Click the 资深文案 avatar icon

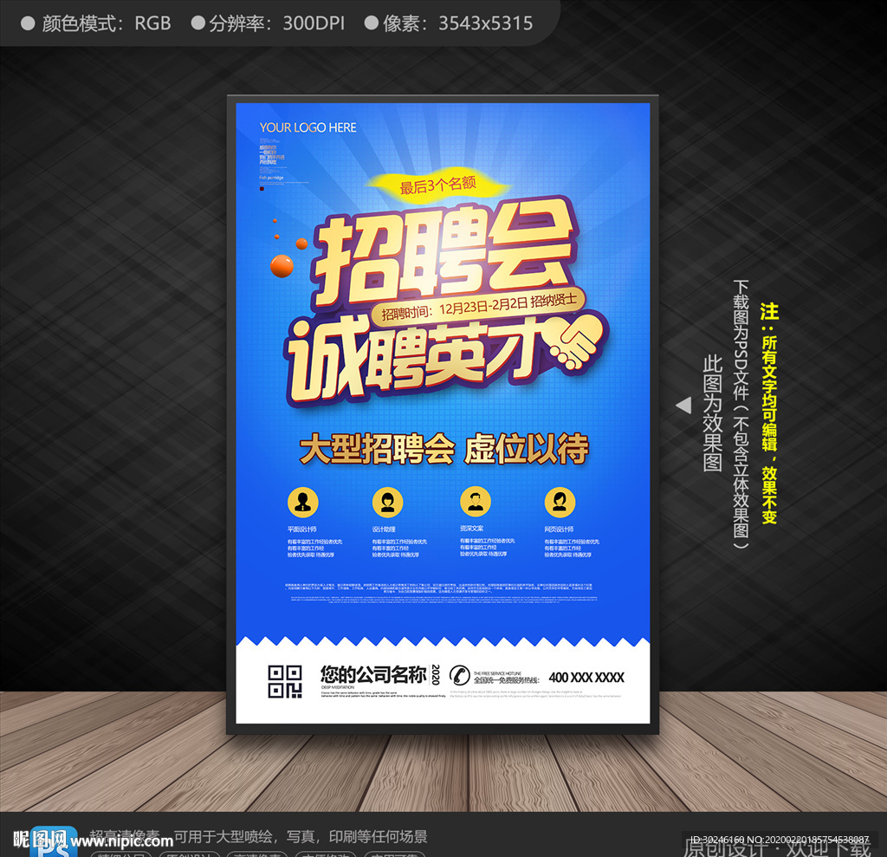click(476, 502)
